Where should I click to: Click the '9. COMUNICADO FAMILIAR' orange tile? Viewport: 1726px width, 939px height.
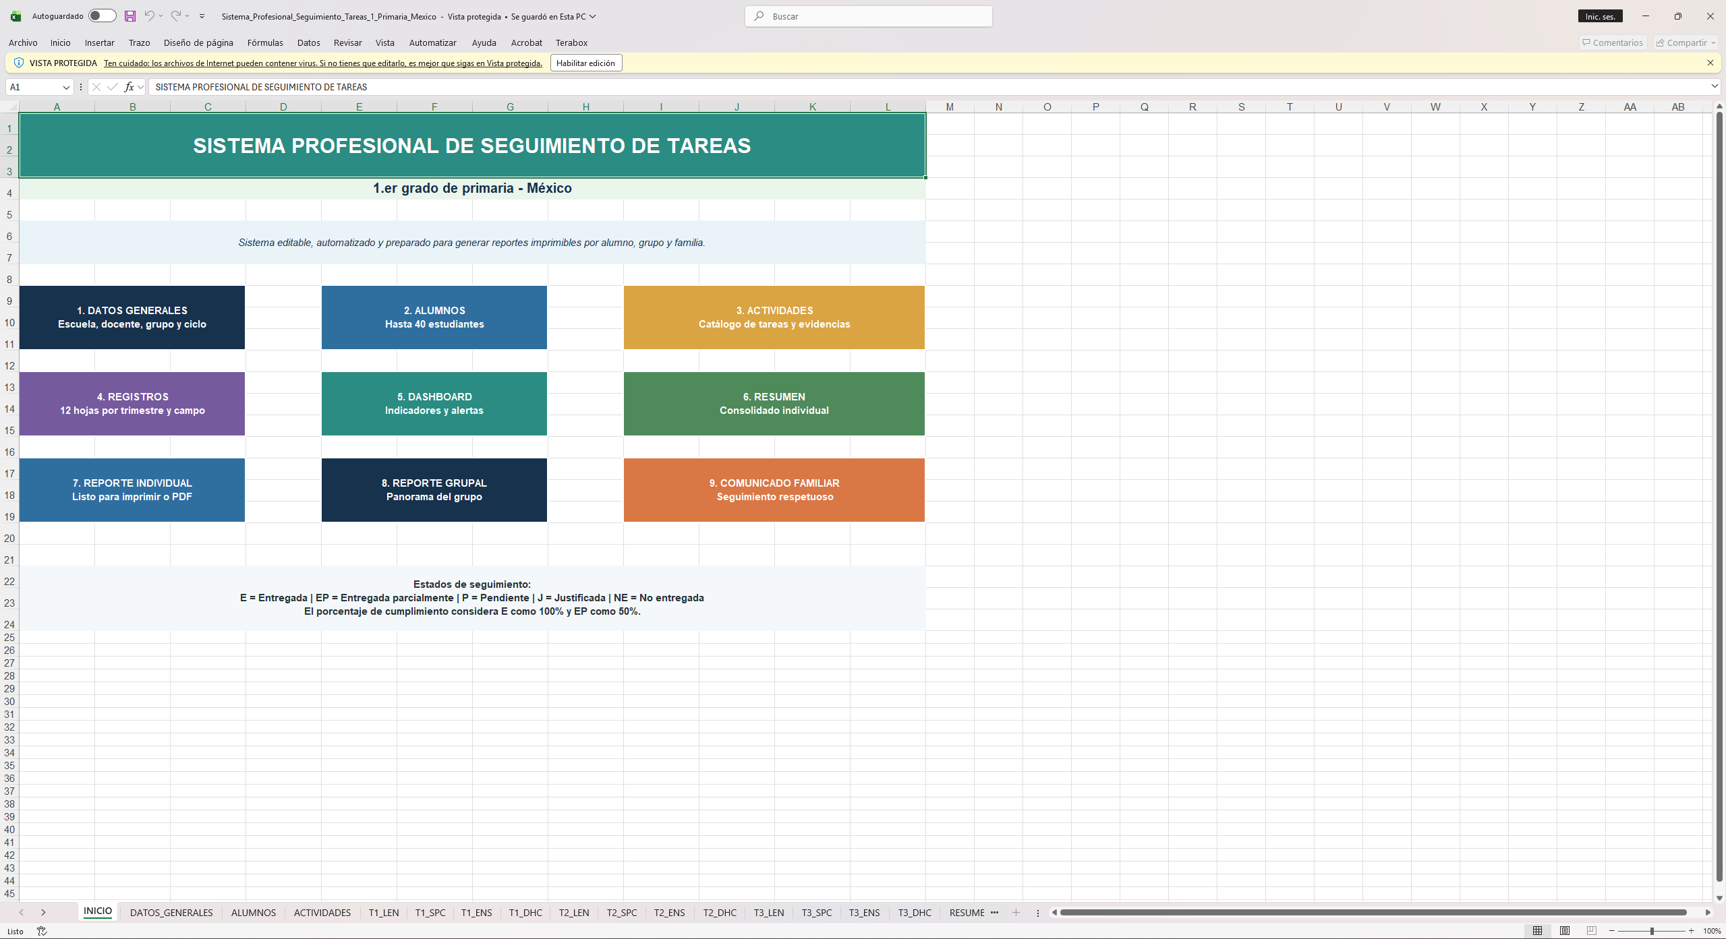click(774, 490)
